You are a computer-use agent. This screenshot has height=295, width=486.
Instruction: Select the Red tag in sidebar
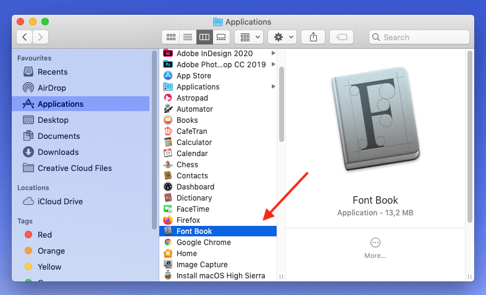[x=44, y=235]
